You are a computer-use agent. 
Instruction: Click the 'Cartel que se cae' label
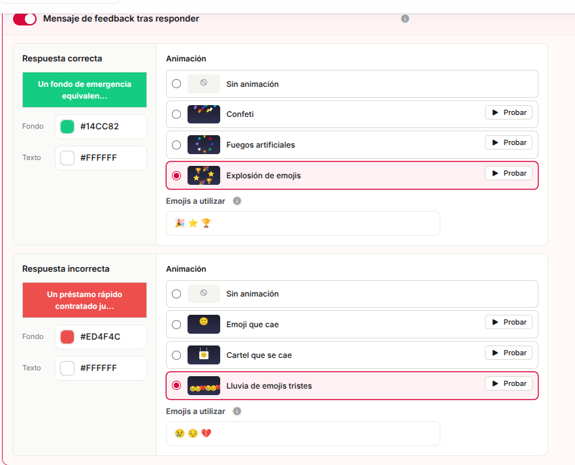(259, 355)
